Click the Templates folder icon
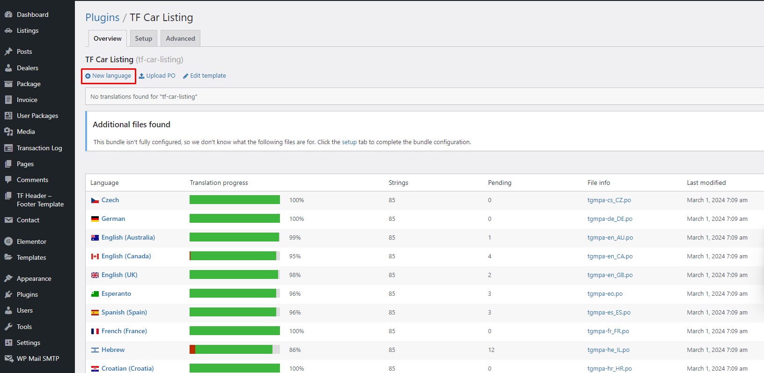This screenshot has height=373, width=764. point(8,257)
